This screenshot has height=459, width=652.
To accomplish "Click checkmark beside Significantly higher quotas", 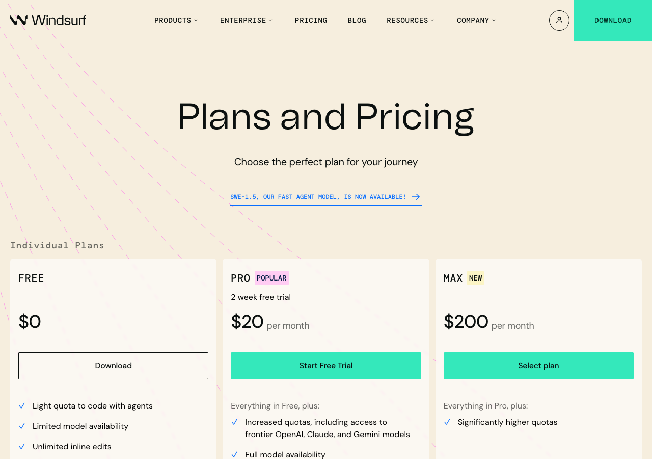I will click(447, 422).
